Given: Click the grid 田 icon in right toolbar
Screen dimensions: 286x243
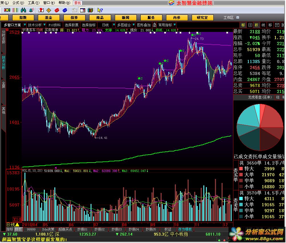Looking at the screenshot, I should pyautogui.click(x=250, y=25).
